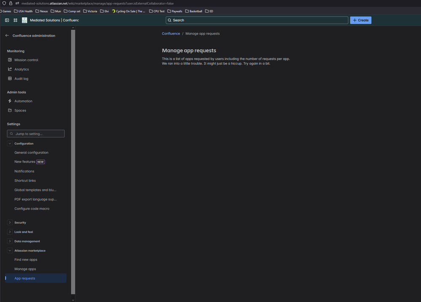Open the ED bookmark folder
The image size is (421, 302).
point(209,11)
